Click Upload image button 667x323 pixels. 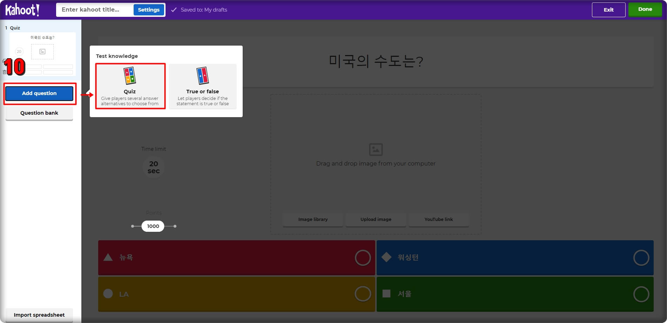pyautogui.click(x=376, y=220)
